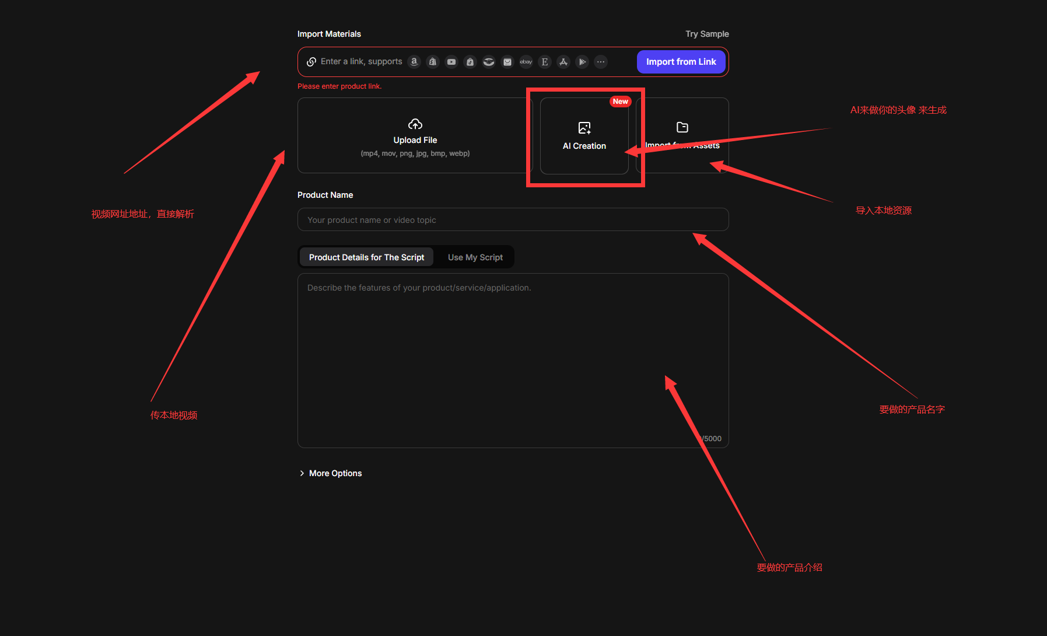Image resolution: width=1047 pixels, height=636 pixels.
Task: Open the Try Sample link
Action: coord(707,34)
